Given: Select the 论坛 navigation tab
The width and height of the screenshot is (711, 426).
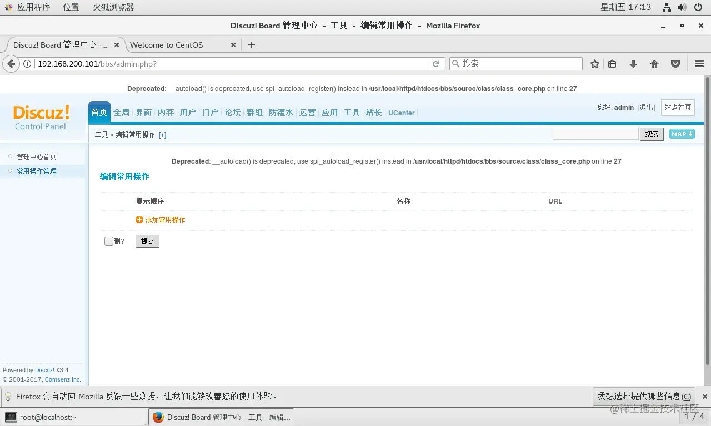Looking at the screenshot, I should 232,113.
